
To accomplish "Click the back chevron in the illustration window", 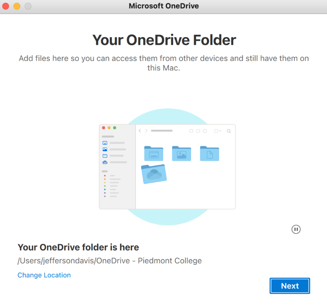I will [x=140, y=131].
